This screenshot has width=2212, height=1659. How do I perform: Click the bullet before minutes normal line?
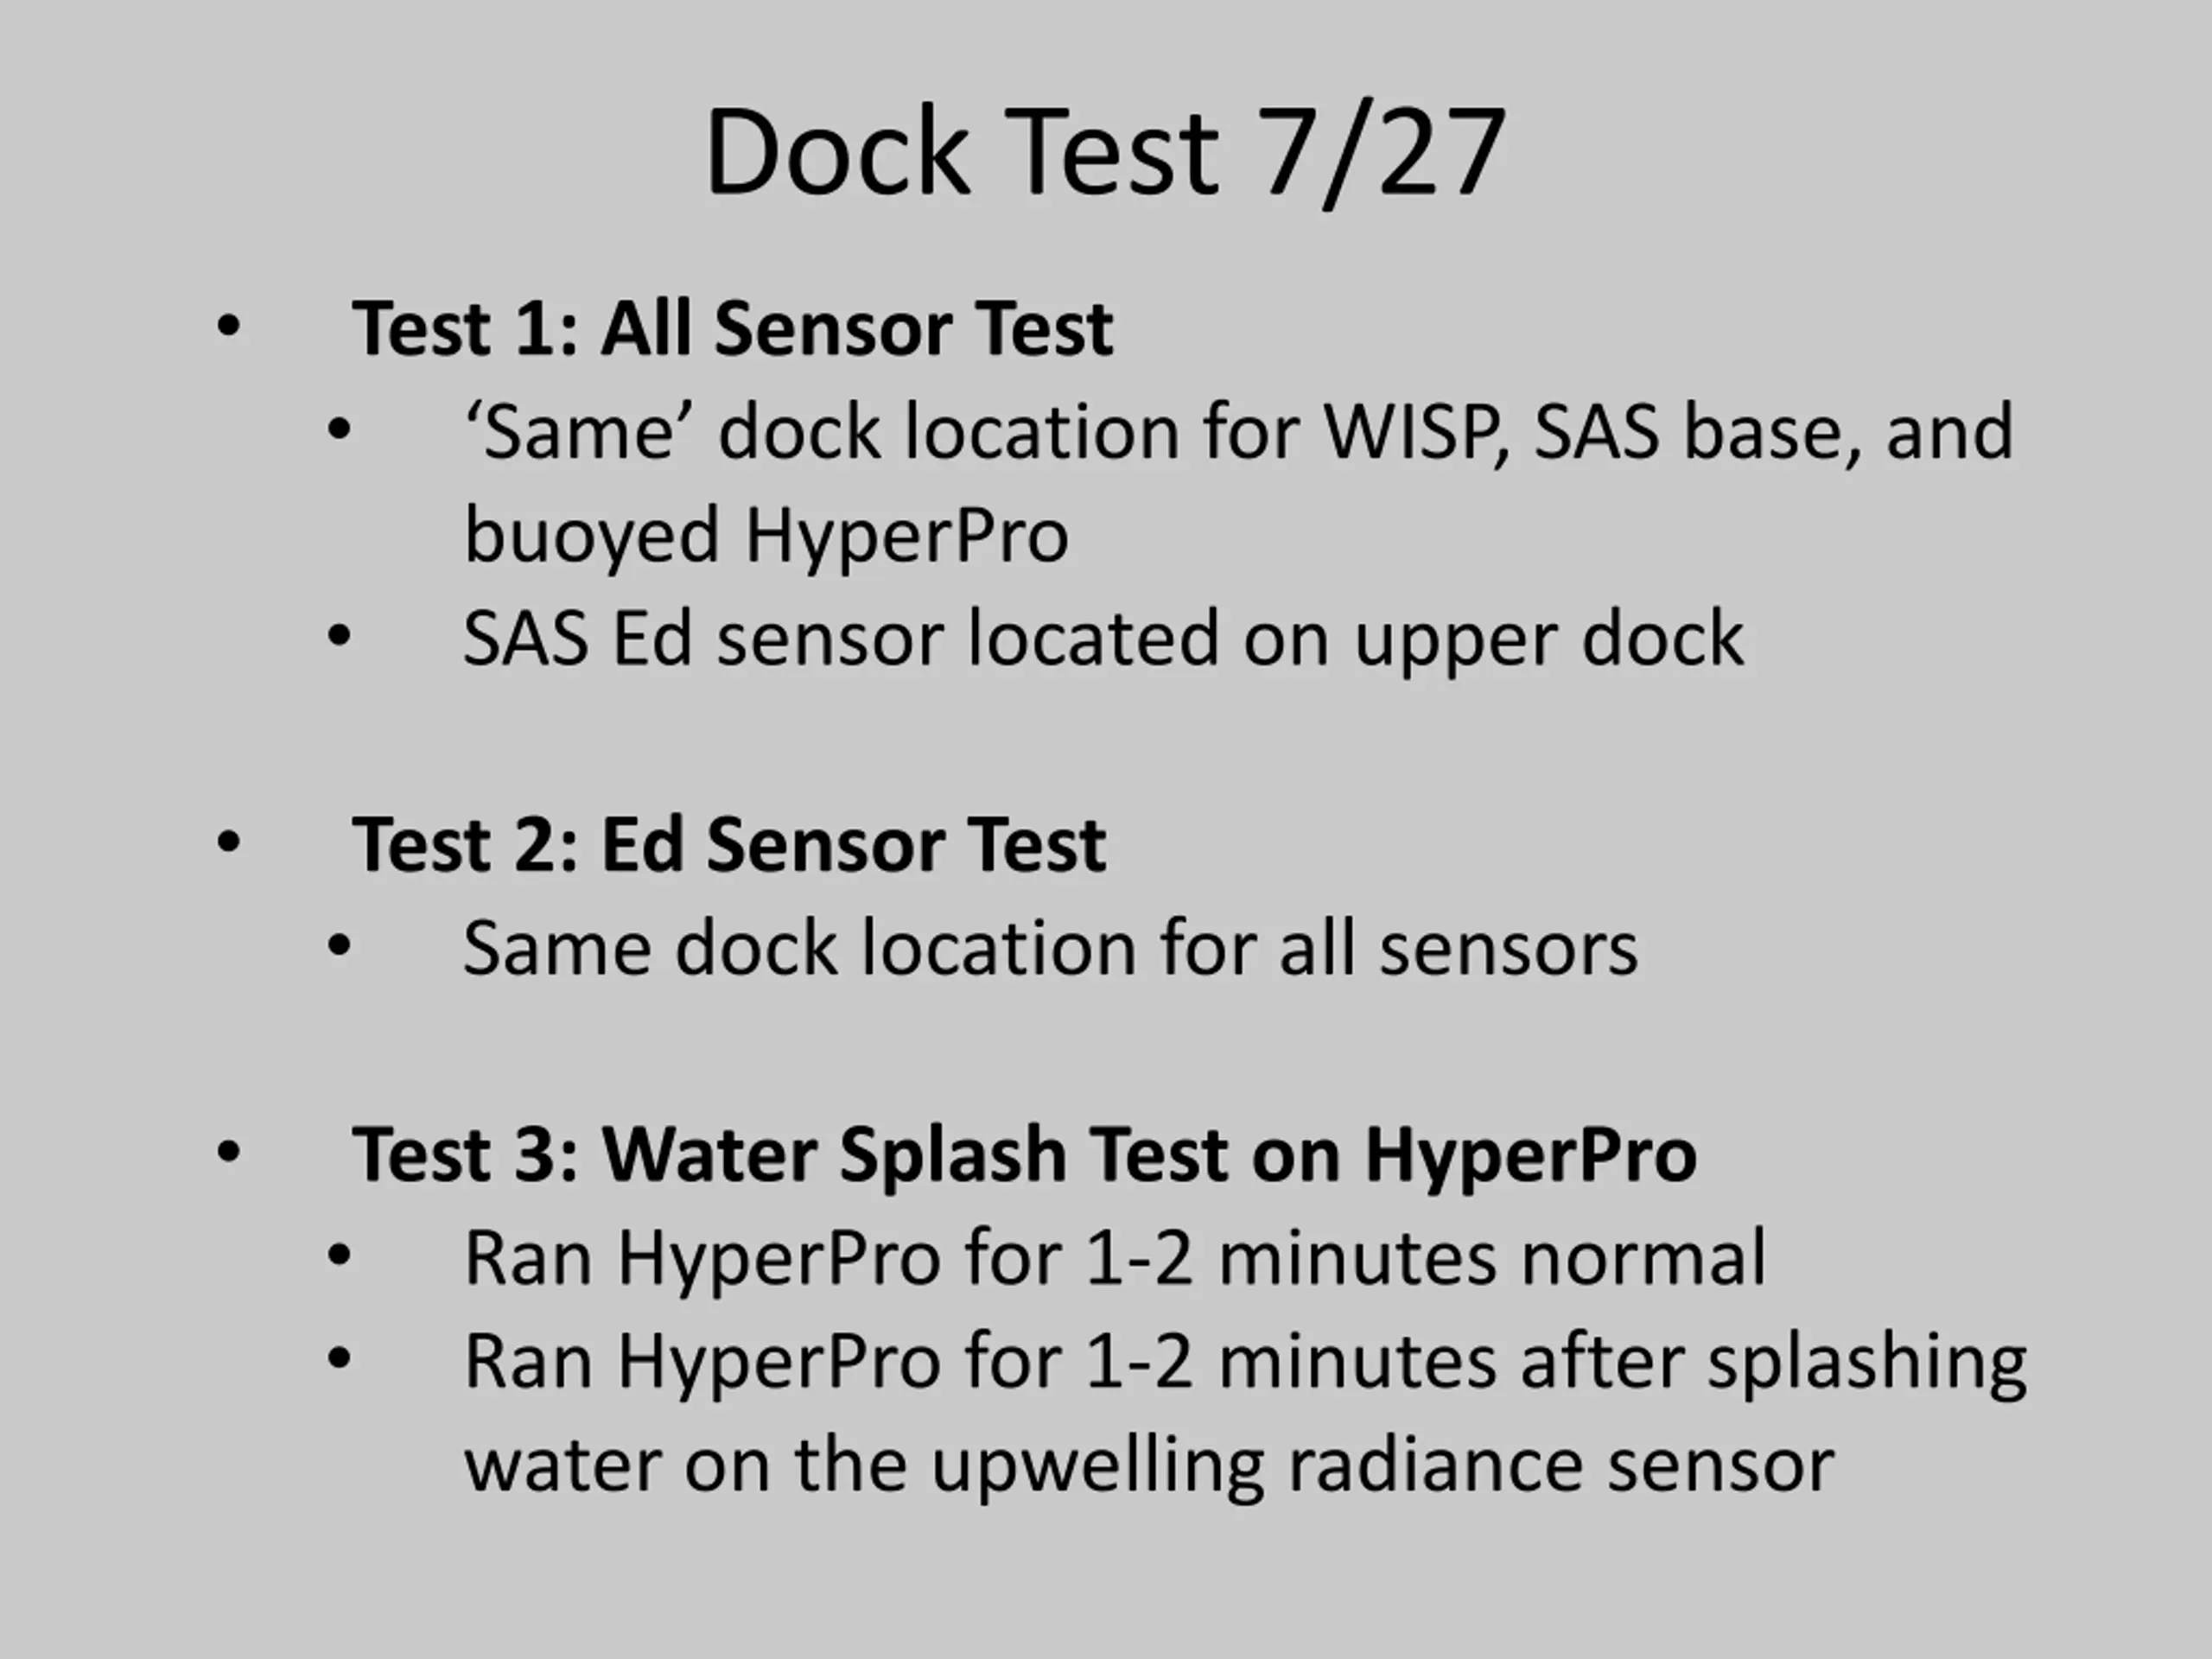coord(339,1257)
